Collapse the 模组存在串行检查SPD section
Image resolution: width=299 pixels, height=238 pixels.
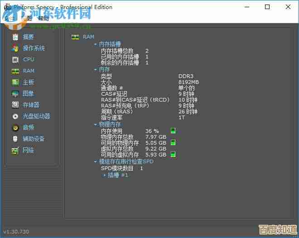(x=96, y=161)
